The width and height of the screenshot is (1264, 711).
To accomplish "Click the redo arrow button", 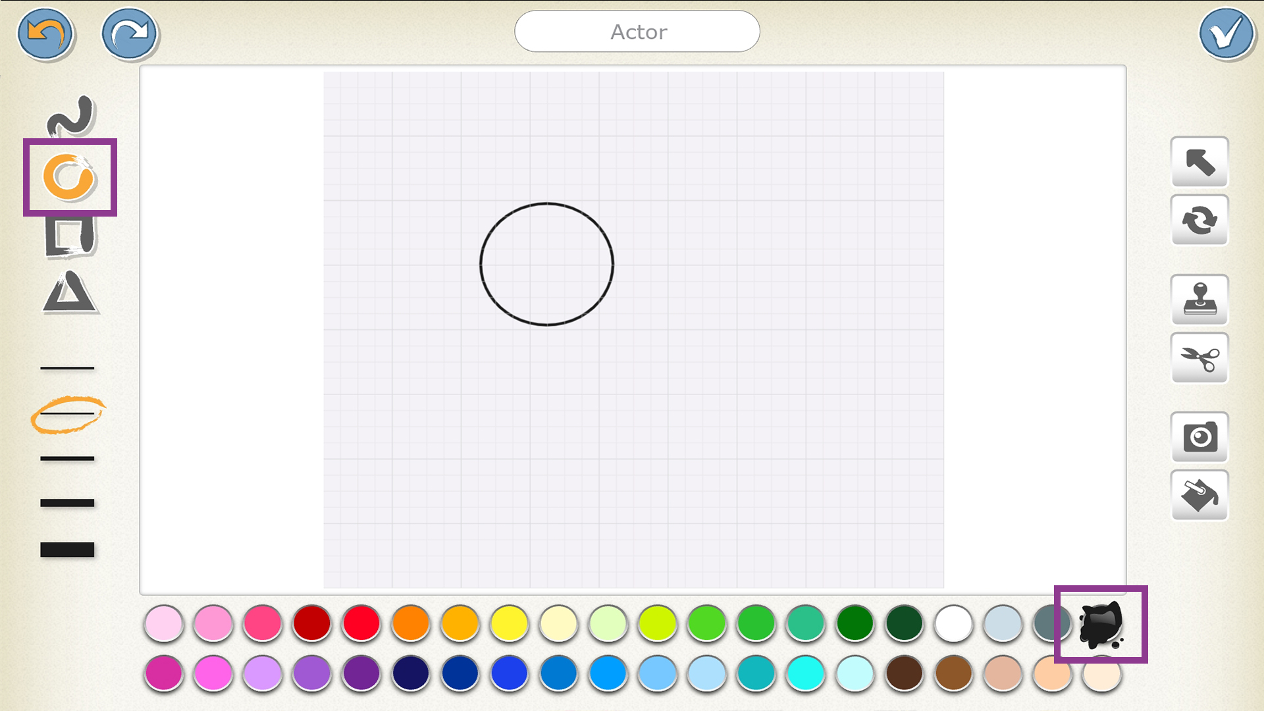I will [130, 34].
